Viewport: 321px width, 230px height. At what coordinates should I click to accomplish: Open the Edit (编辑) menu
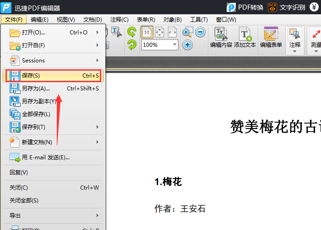39,20
